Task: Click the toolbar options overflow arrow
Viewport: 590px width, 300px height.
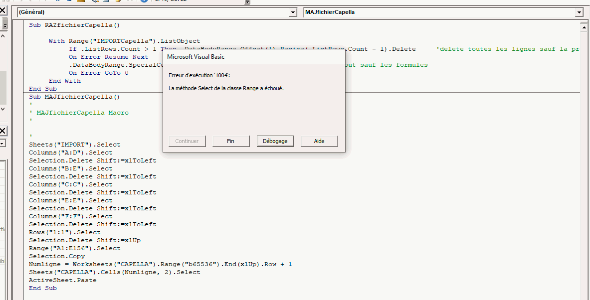Action: [247, 2]
